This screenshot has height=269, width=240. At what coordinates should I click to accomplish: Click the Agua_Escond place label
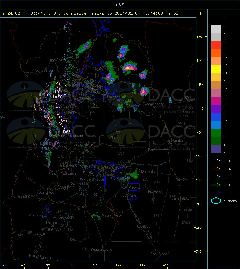101,250
